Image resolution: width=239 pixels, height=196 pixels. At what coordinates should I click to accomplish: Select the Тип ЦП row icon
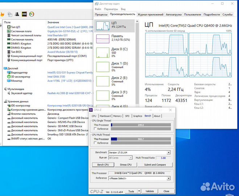pyautogui.click(x=9, y=27)
